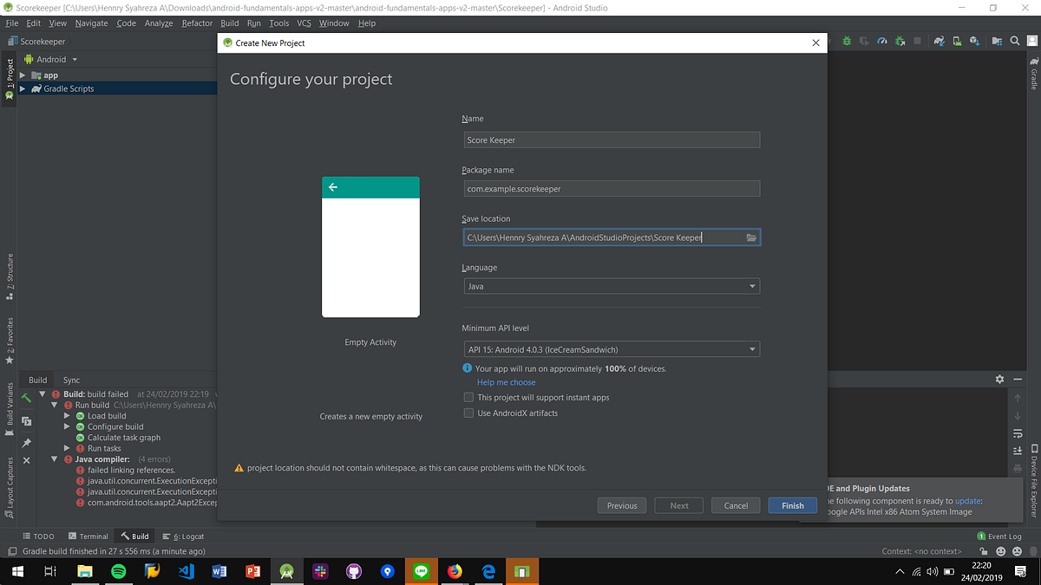Click the lock icon in status bar

click(x=985, y=551)
